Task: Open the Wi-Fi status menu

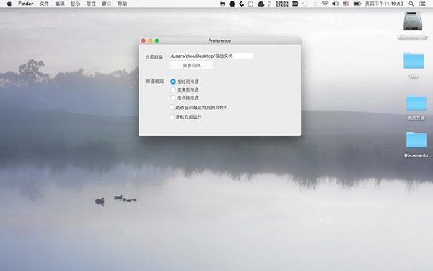Action: point(325,4)
